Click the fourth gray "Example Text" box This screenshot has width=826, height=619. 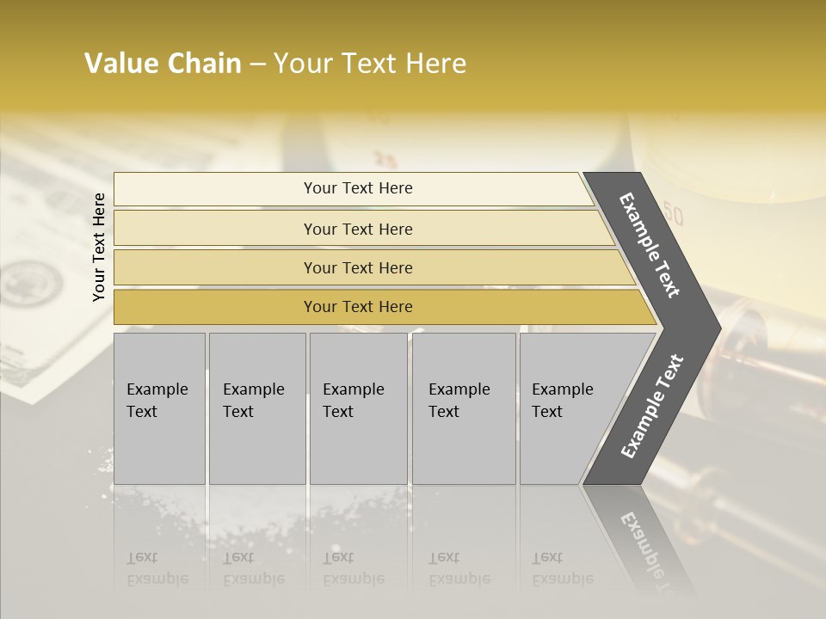click(464, 408)
